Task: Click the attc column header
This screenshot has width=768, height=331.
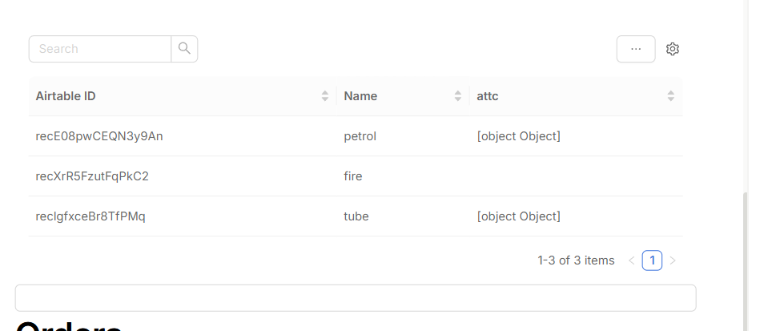Action: point(489,96)
